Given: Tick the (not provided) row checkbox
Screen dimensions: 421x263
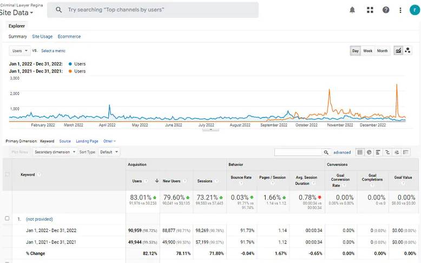Looking at the screenshot, I should coord(7,219).
